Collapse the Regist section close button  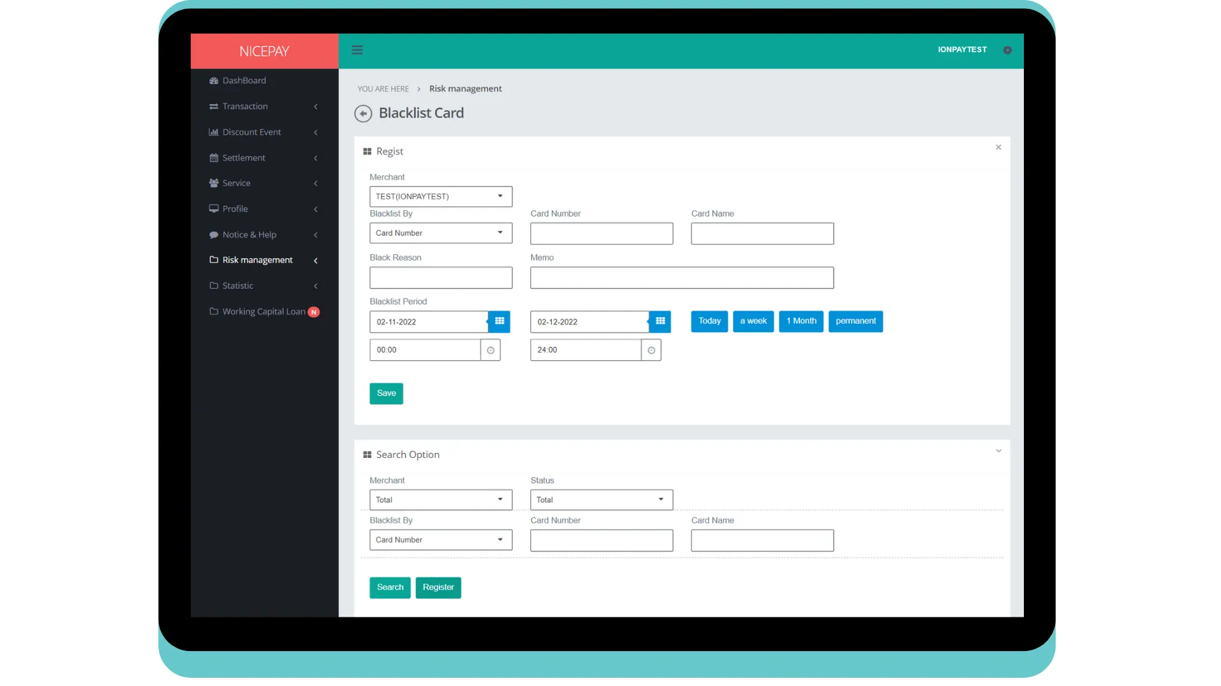point(998,147)
